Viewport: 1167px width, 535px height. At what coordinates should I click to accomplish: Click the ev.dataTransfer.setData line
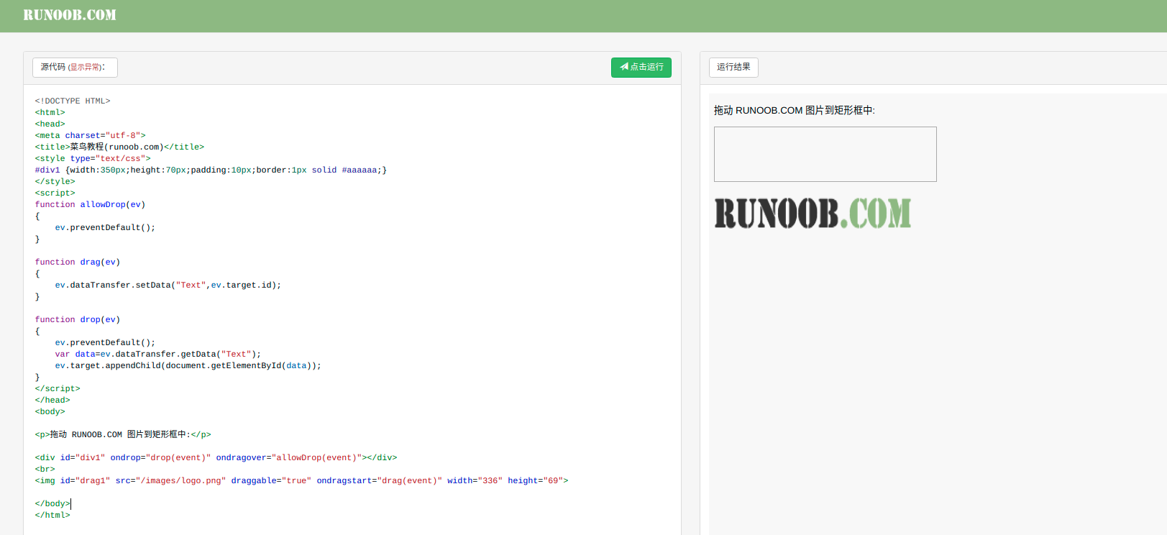tap(168, 285)
